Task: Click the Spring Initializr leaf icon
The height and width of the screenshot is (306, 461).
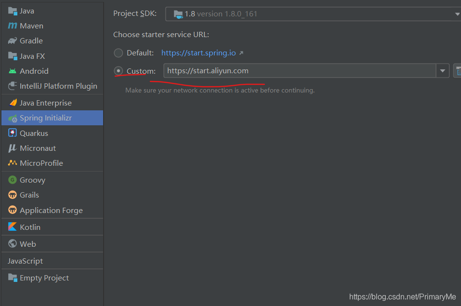Action: point(13,118)
